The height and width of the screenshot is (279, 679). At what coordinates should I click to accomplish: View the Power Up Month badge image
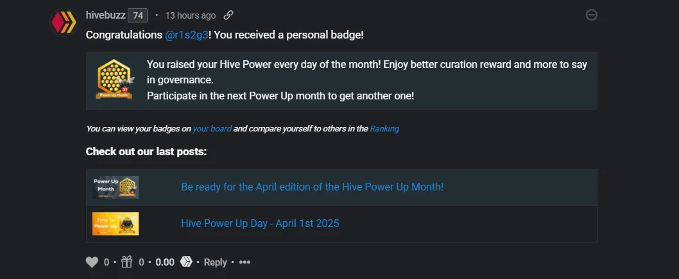point(114,80)
